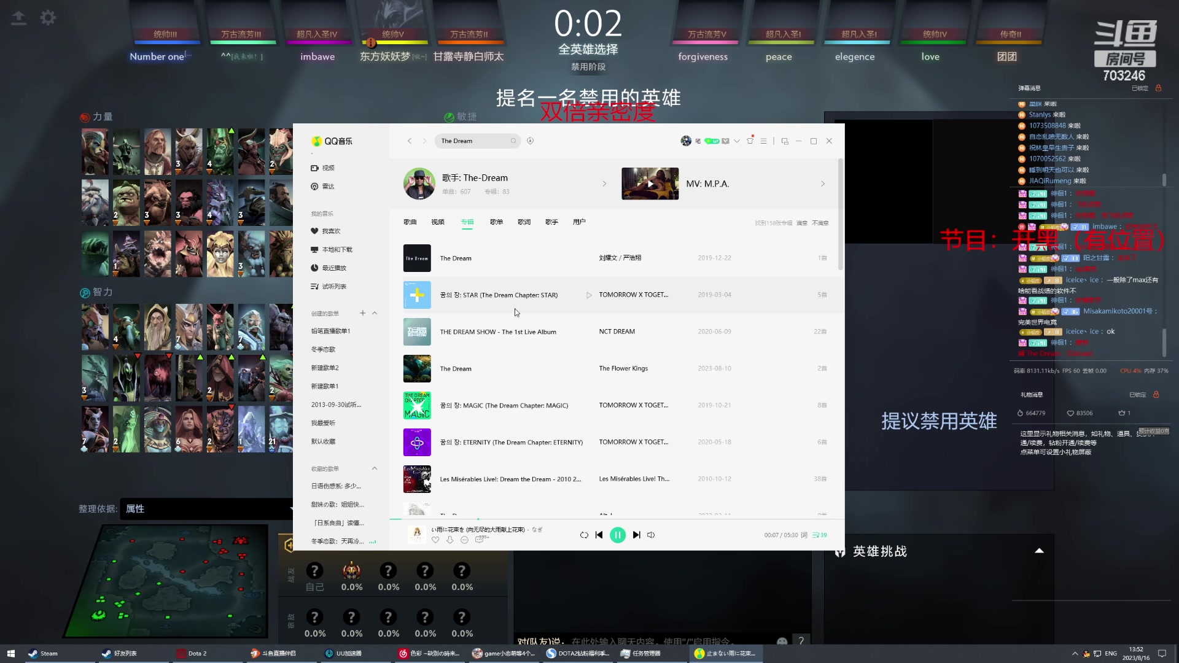
Task: Switch to the 视频 search results tab
Action: [438, 222]
